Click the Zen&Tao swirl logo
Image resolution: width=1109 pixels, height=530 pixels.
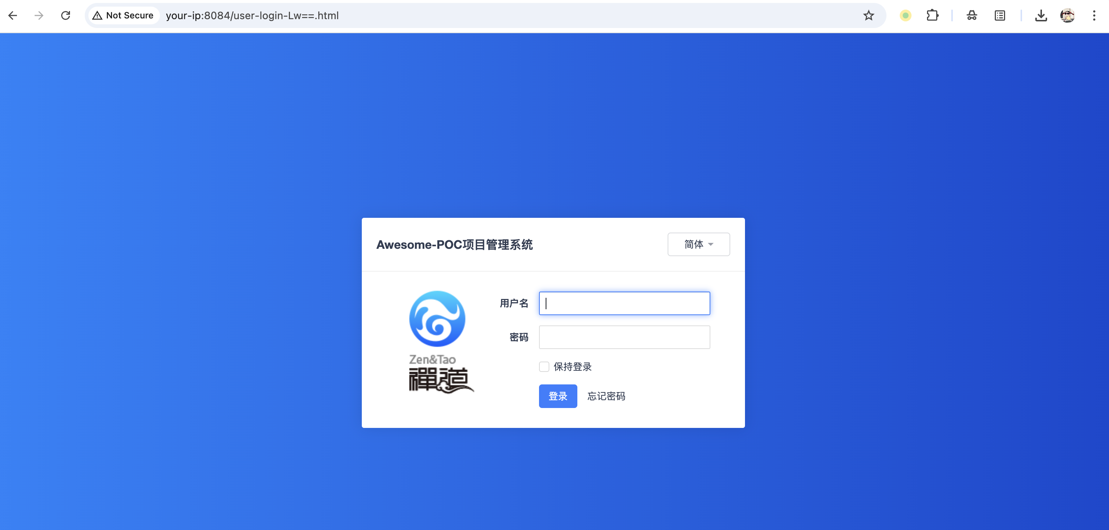coord(437,318)
